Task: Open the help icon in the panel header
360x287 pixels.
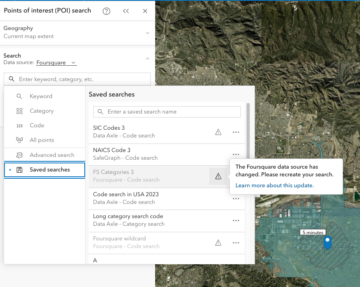Action: click(106, 11)
